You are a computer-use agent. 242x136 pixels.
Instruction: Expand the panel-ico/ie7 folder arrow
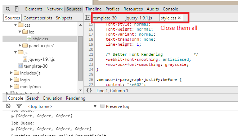(20, 45)
